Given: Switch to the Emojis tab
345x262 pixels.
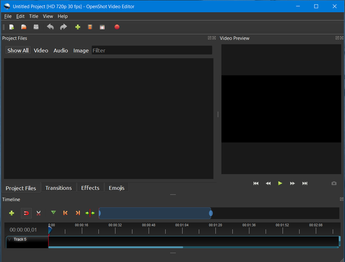Looking at the screenshot, I should coord(117,188).
